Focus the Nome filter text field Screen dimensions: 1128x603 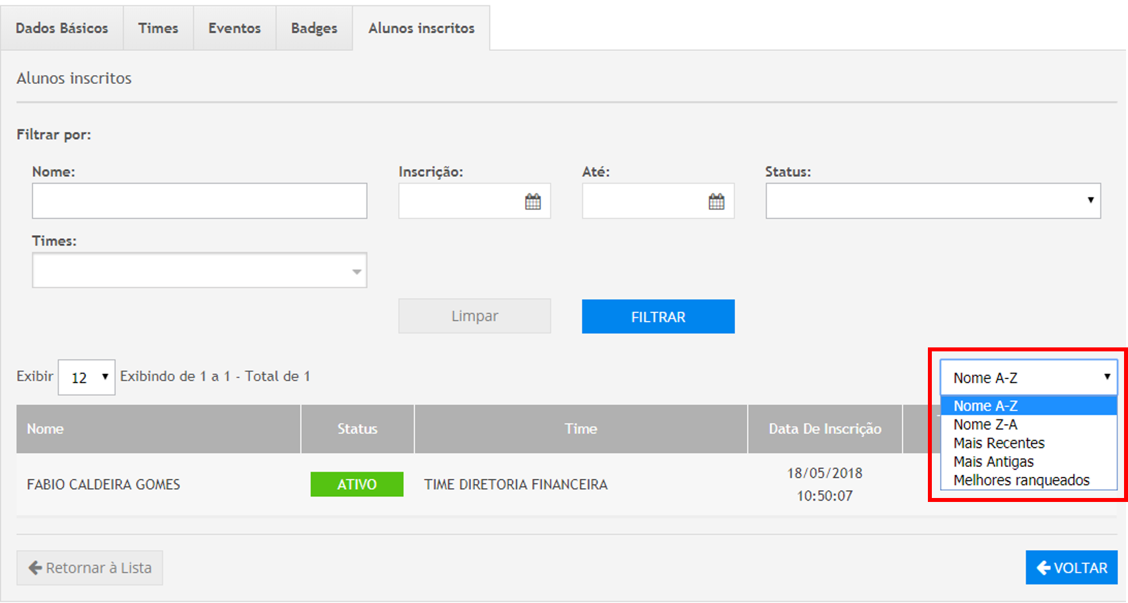click(199, 201)
